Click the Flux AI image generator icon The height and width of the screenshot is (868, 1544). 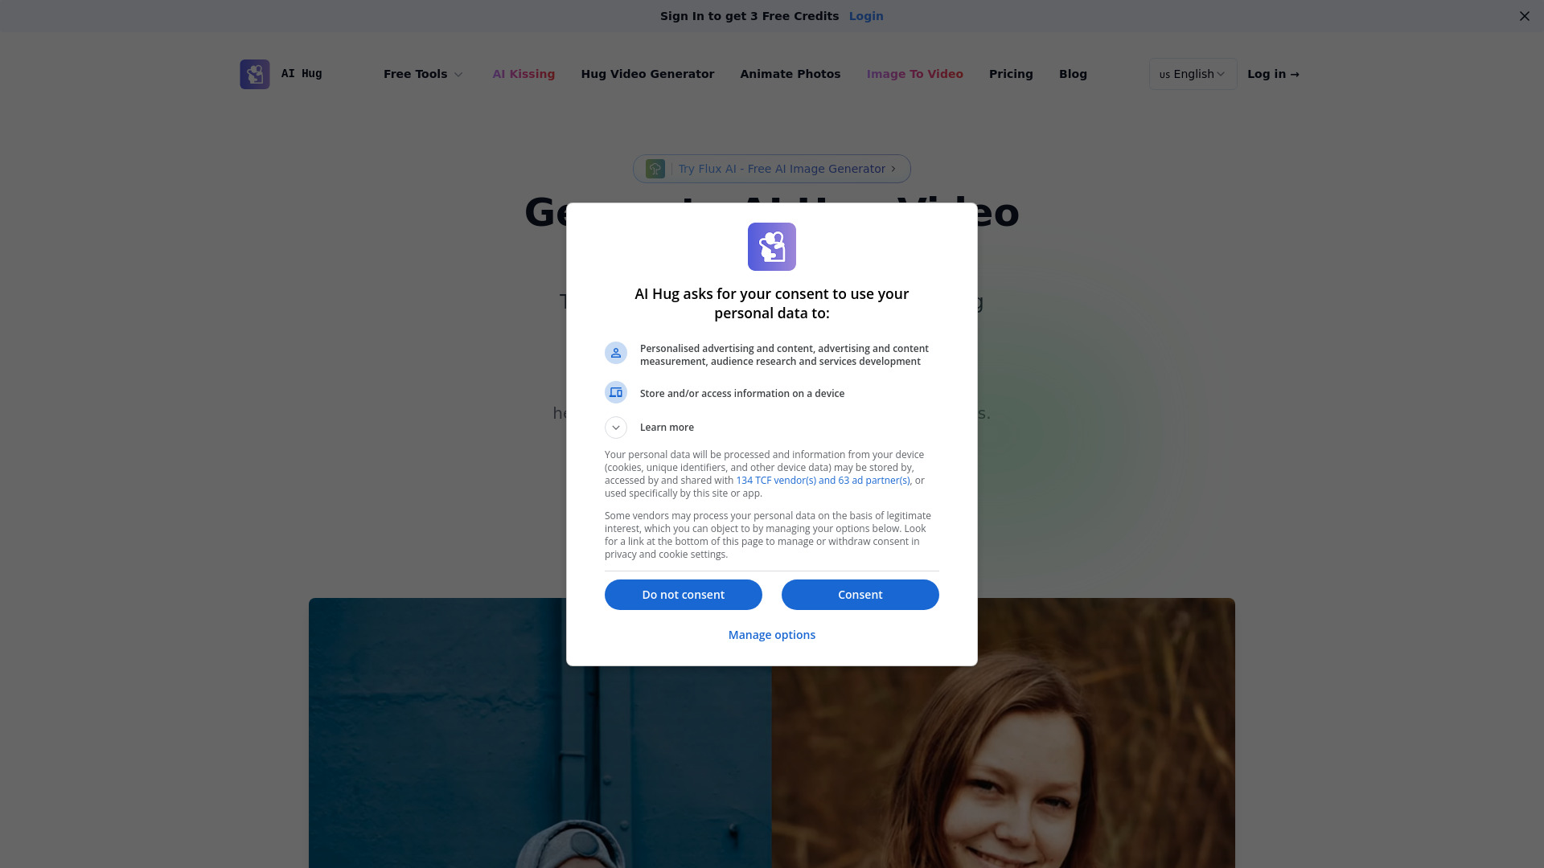[x=655, y=169]
